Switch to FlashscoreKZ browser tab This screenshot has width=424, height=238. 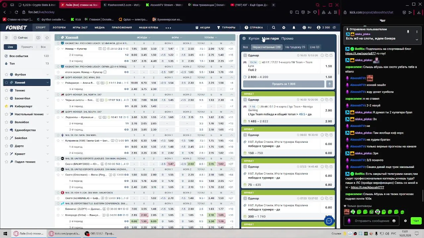(x=122, y=5)
